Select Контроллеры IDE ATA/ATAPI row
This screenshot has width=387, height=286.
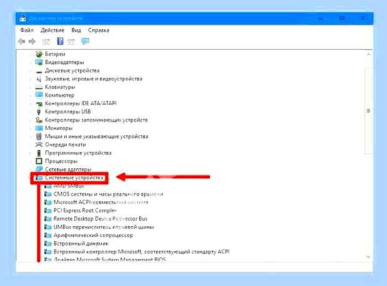81,103
